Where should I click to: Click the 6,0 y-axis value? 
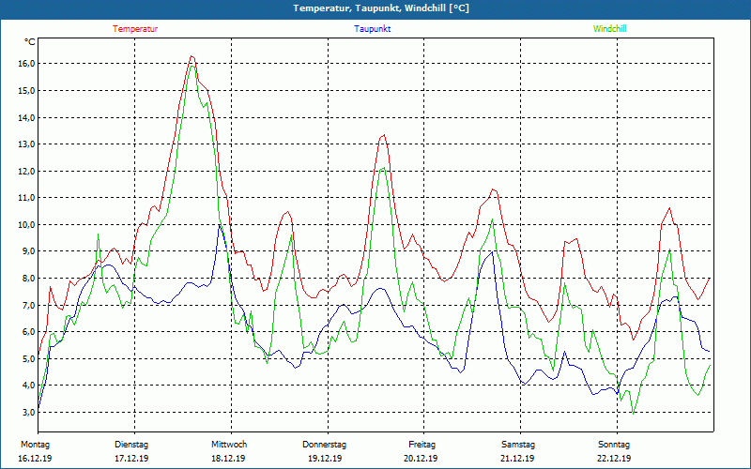(x=28, y=332)
